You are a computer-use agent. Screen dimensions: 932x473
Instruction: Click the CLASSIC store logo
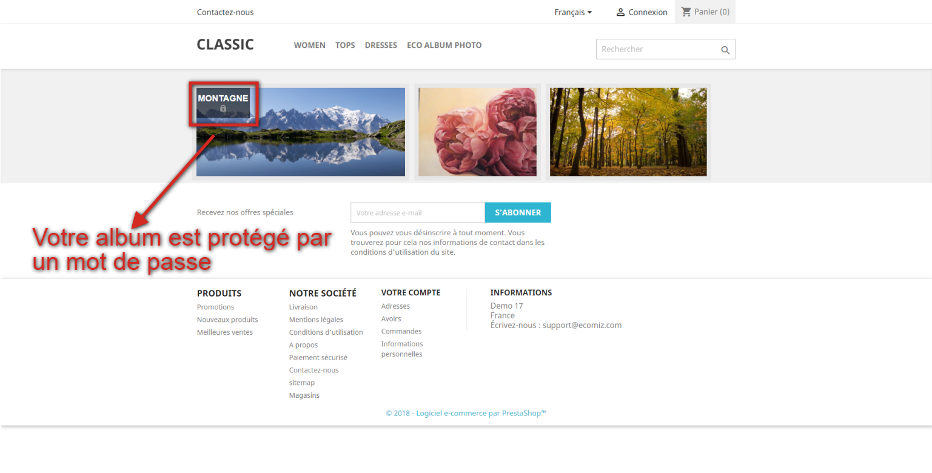click(x=226, y=45)
